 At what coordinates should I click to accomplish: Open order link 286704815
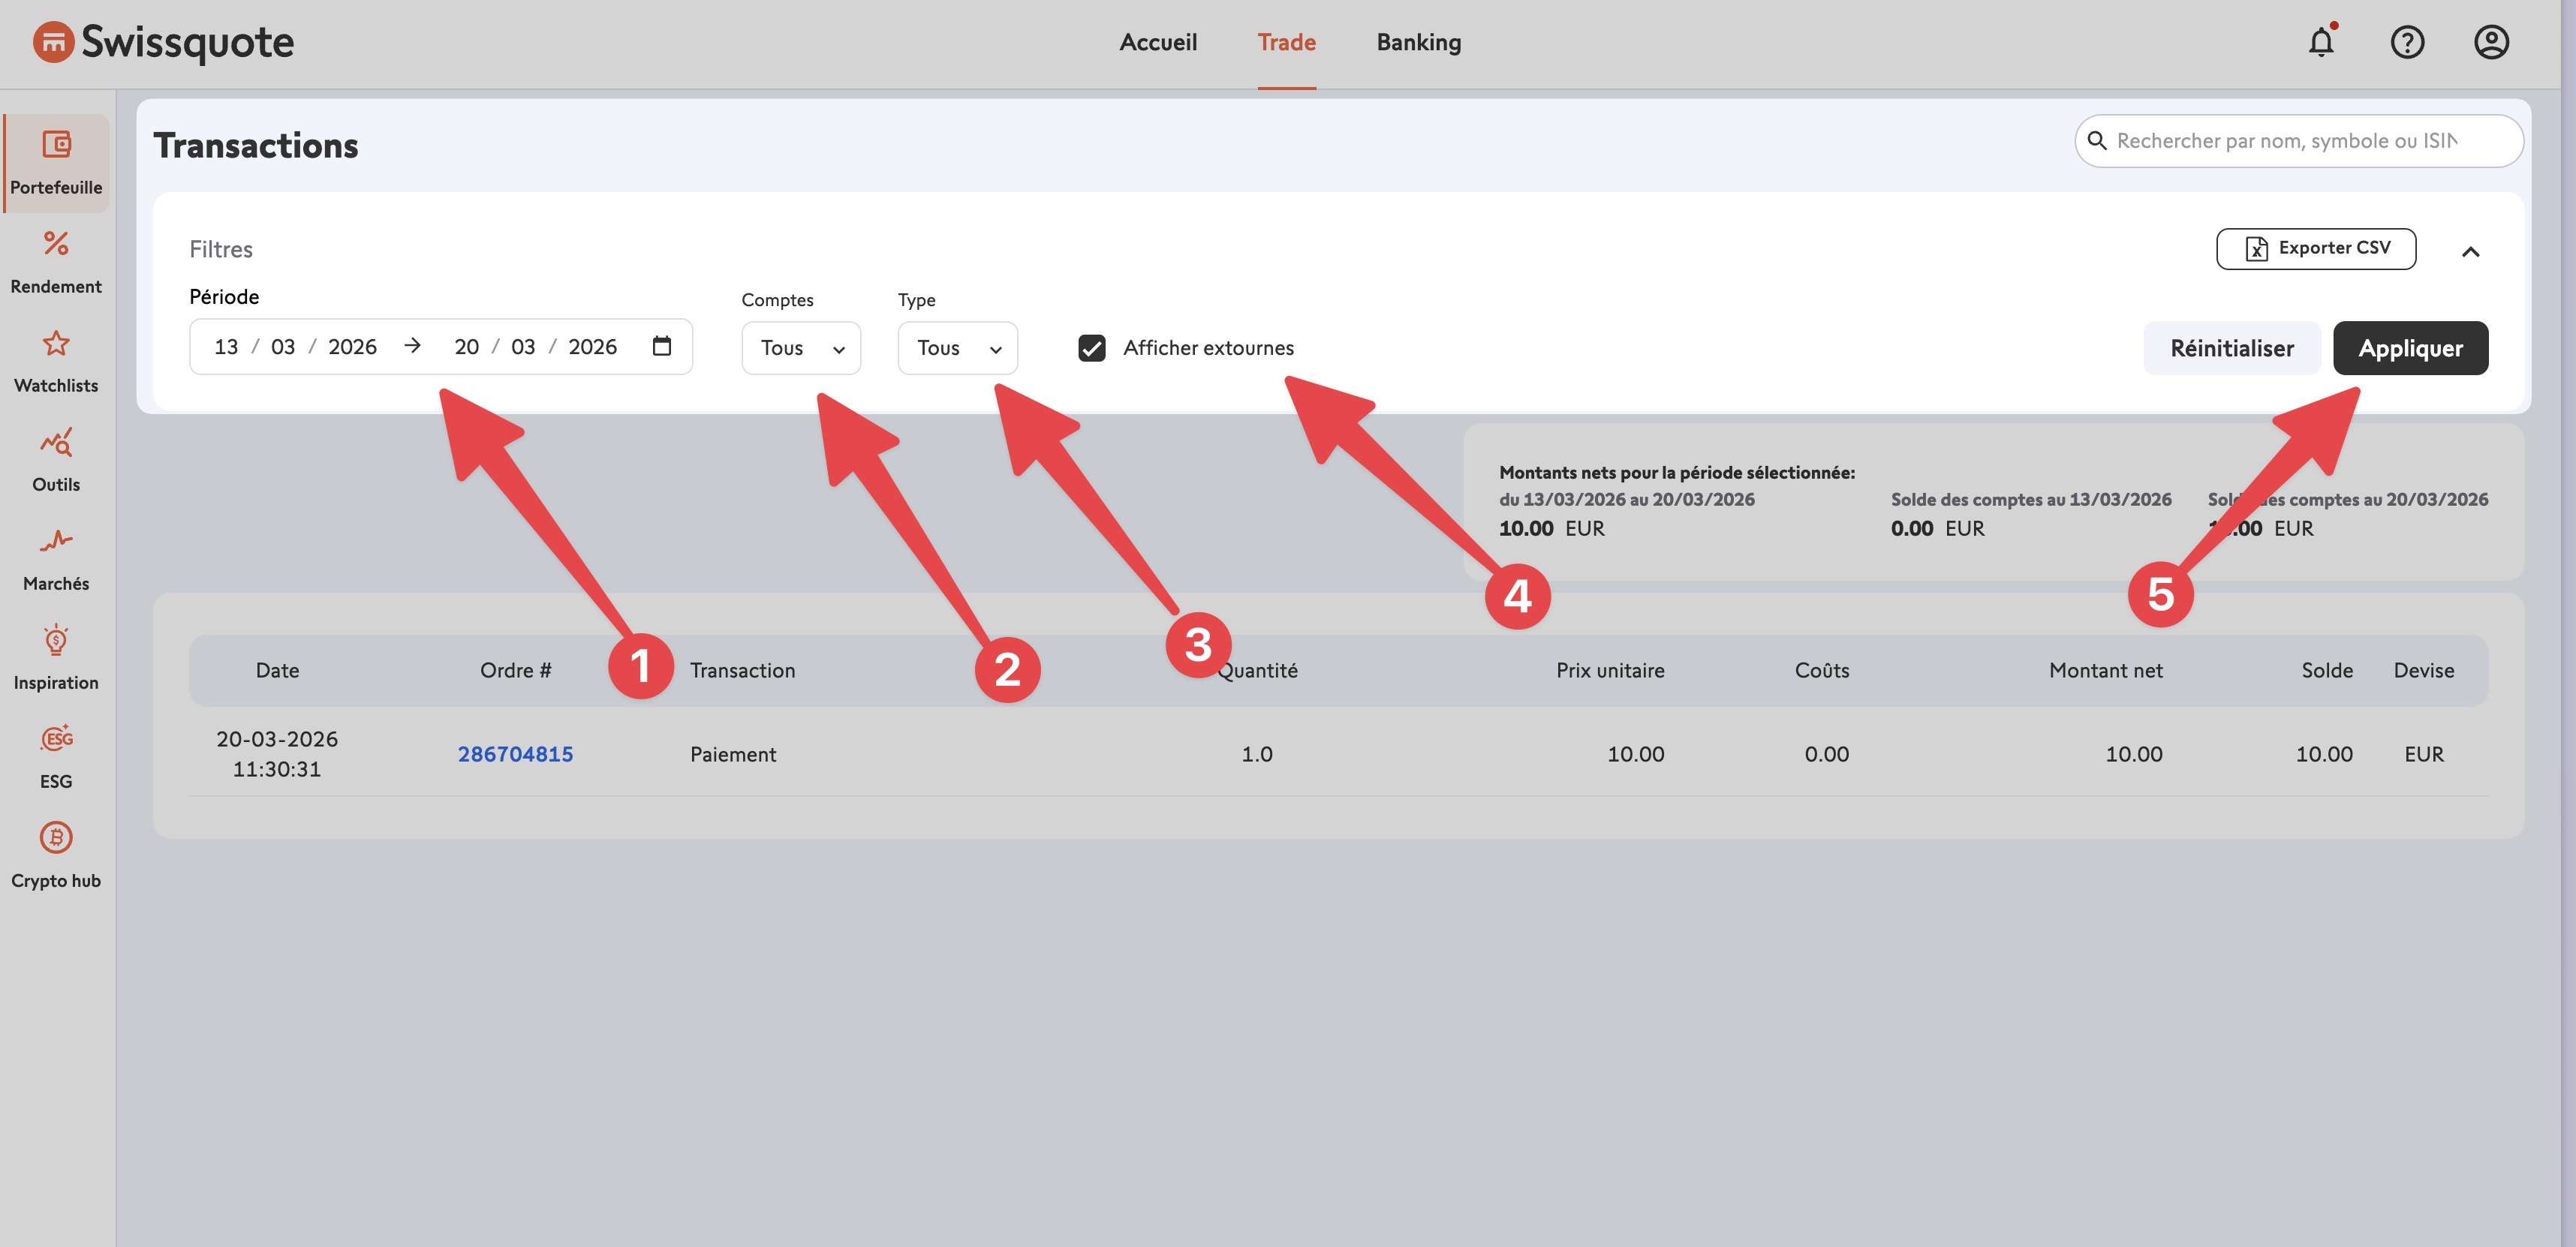[x=515, y=754]
